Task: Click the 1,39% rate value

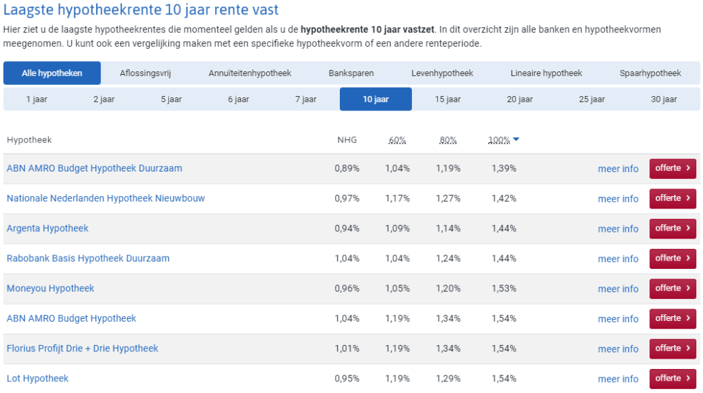Action: point(504,169)
